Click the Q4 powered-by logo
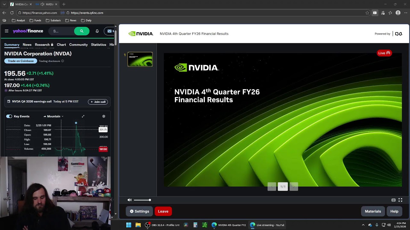This screenshot has height=230, width=410. click(x=398, y=34)
